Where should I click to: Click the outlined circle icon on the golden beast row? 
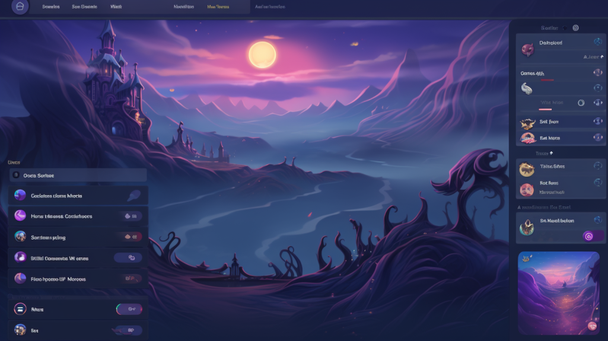[597, 166]
